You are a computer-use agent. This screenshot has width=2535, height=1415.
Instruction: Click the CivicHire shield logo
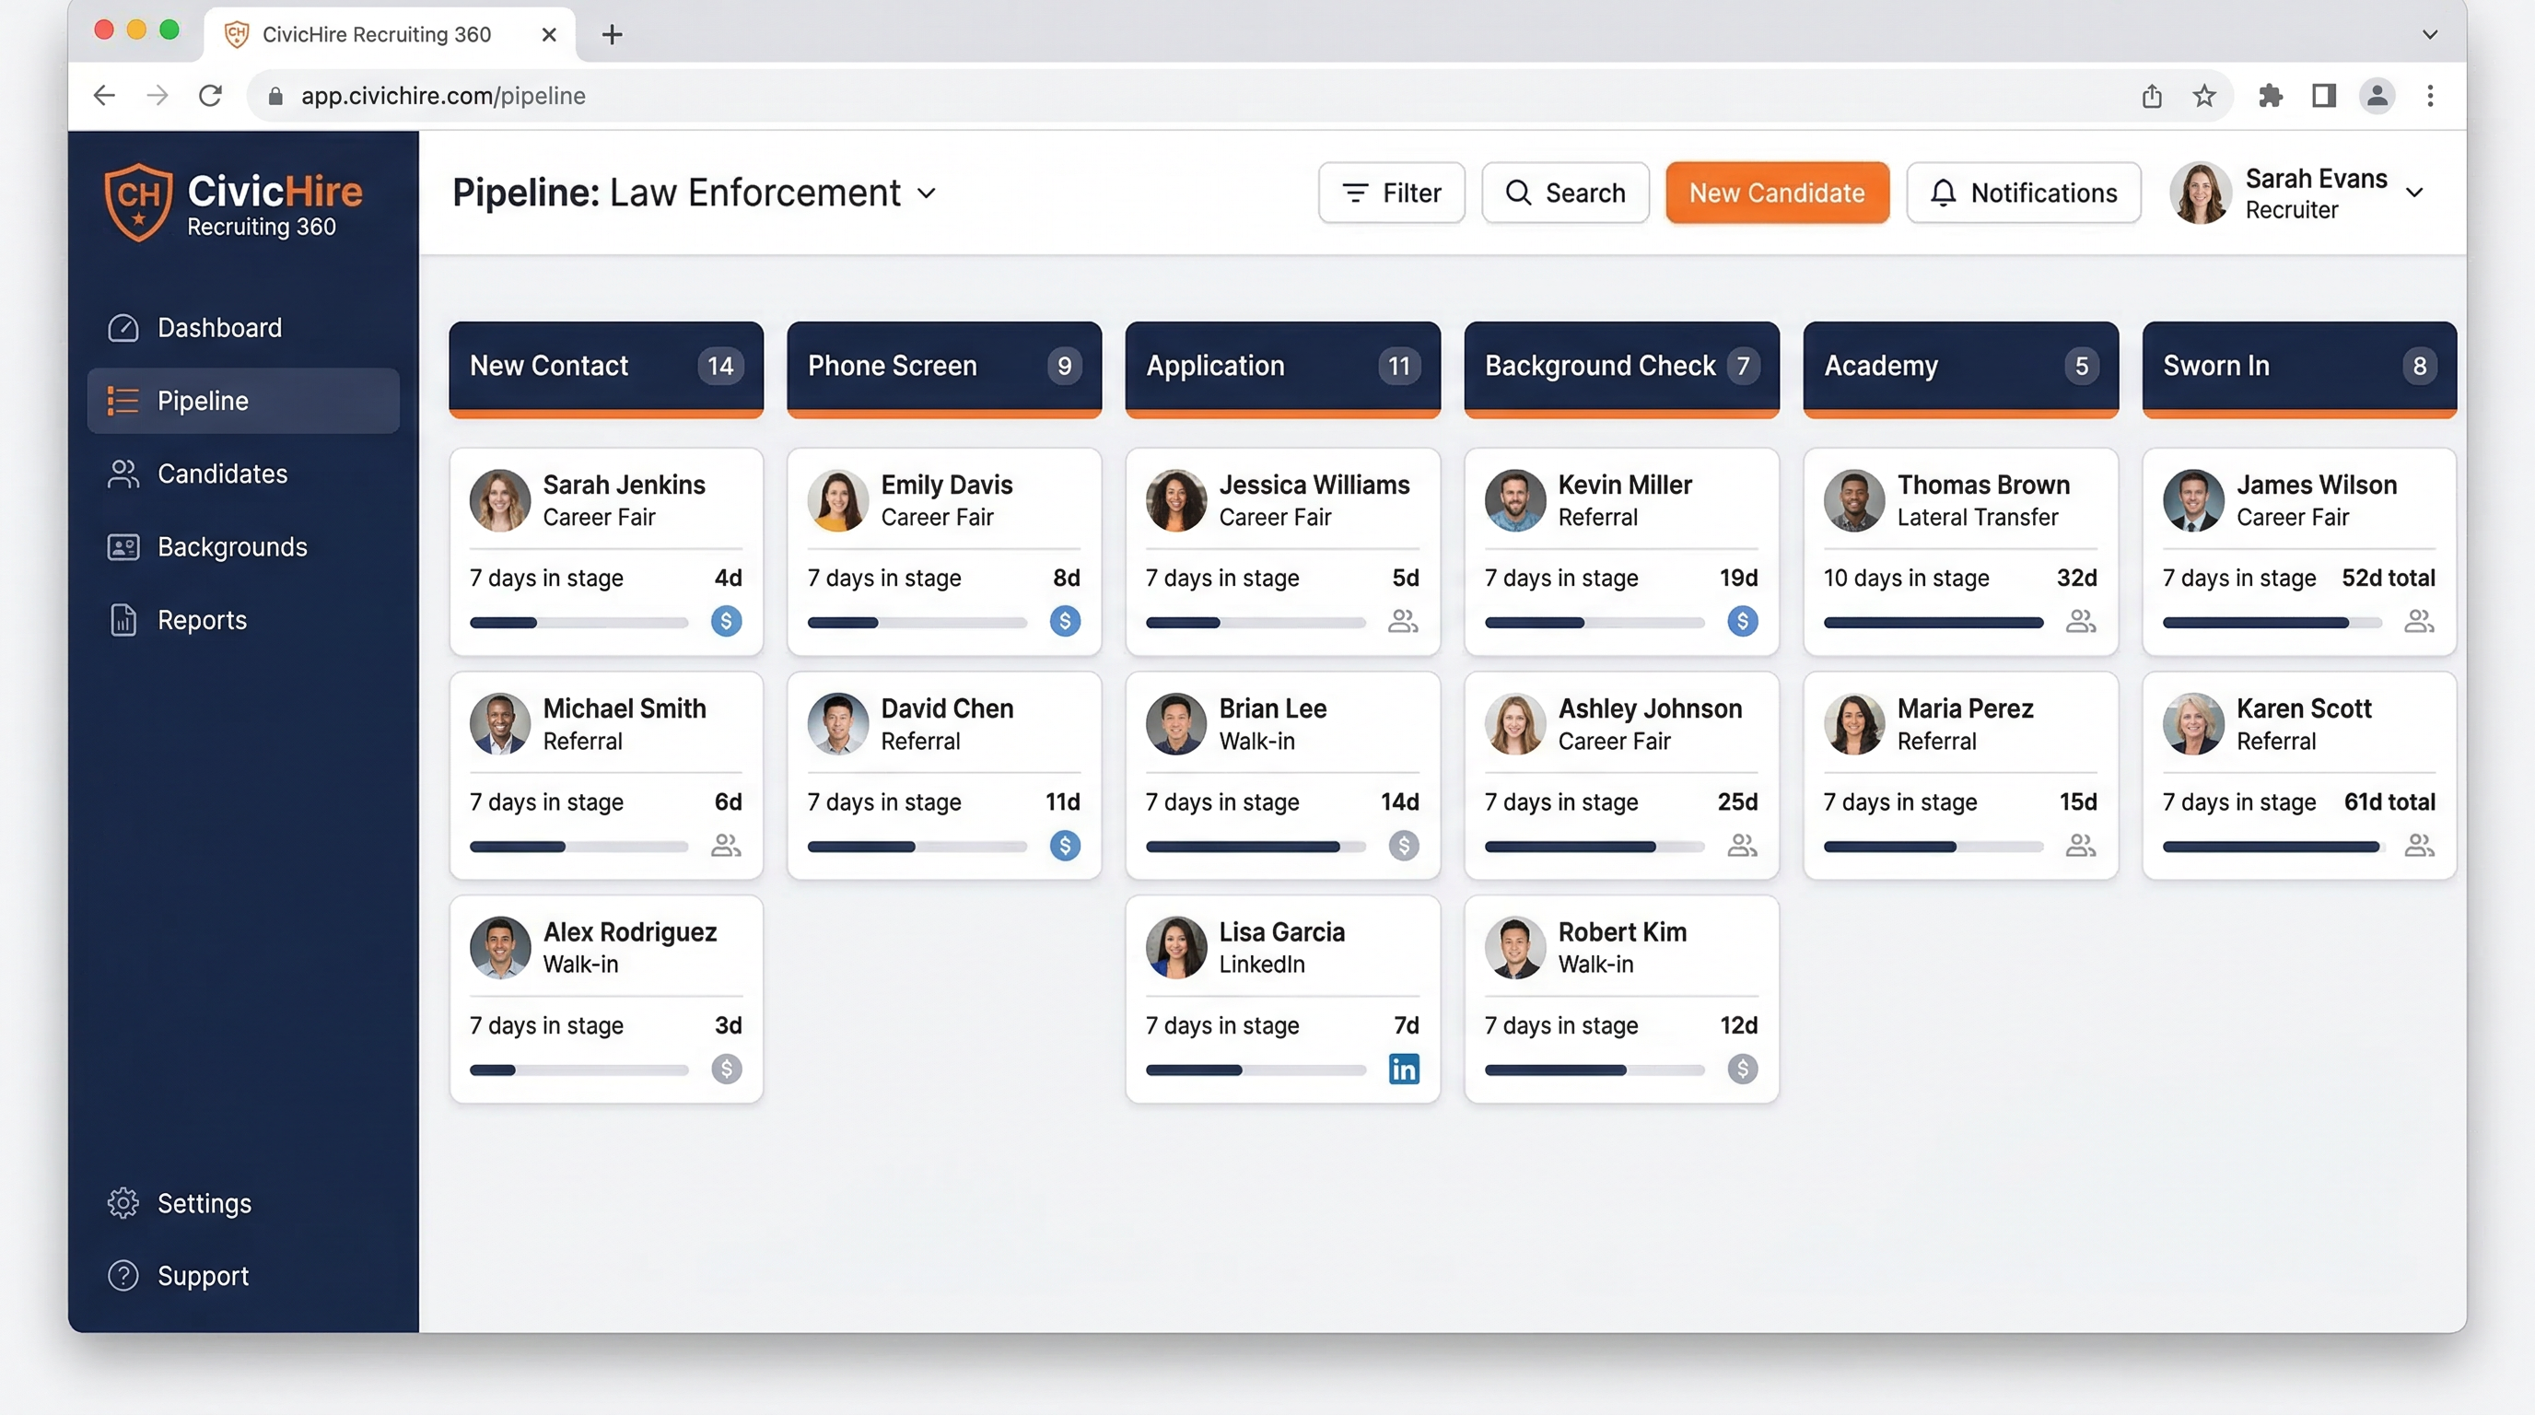(x=138, y=202)
